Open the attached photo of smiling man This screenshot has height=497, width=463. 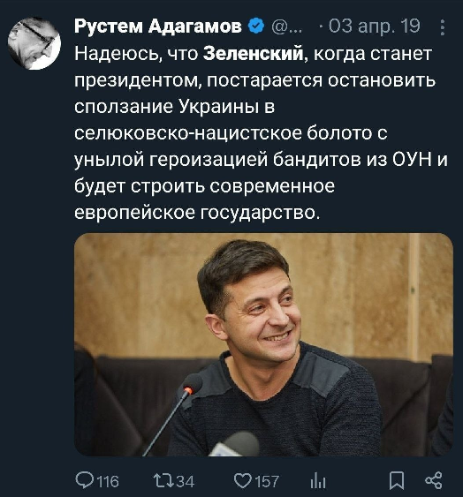[263, 345]
